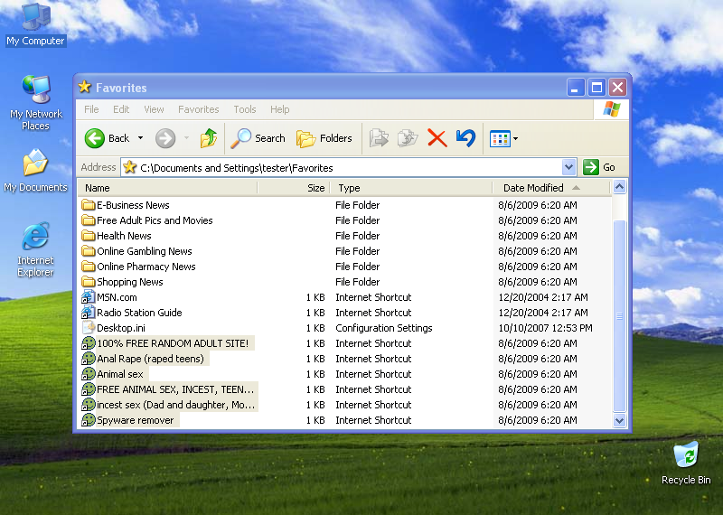
Task: Click the Go button
Action: [599, 167]
